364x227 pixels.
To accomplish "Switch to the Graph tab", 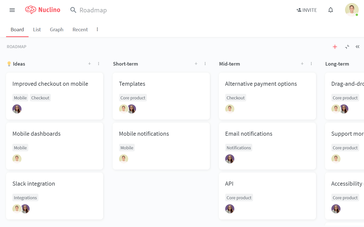I will tap(57, 30).
